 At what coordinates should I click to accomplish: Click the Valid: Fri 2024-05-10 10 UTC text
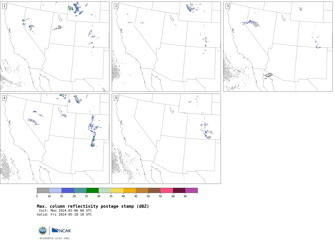coord(64,215)
